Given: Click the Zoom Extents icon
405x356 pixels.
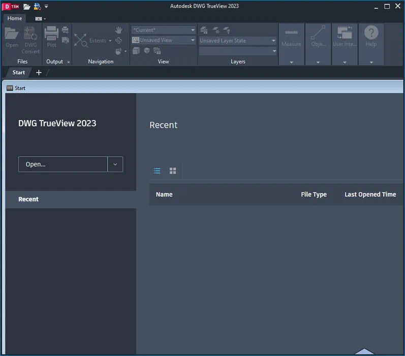Looking at the screenshot, I should click(x=81, y=40).
